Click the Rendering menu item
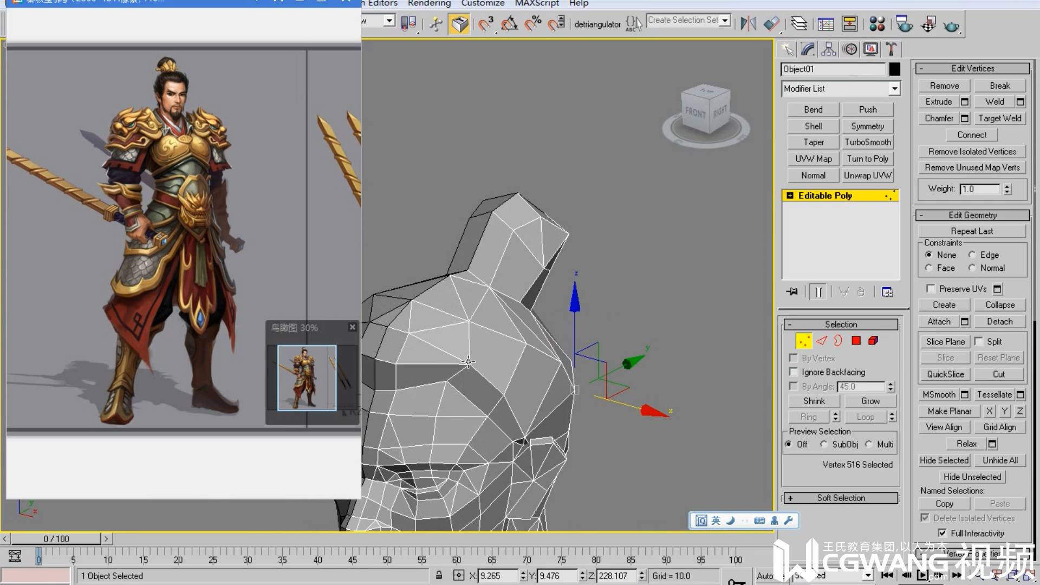The width and height of the screenshot is (1040, 585). pyautogui.click(x=430, y=4)
